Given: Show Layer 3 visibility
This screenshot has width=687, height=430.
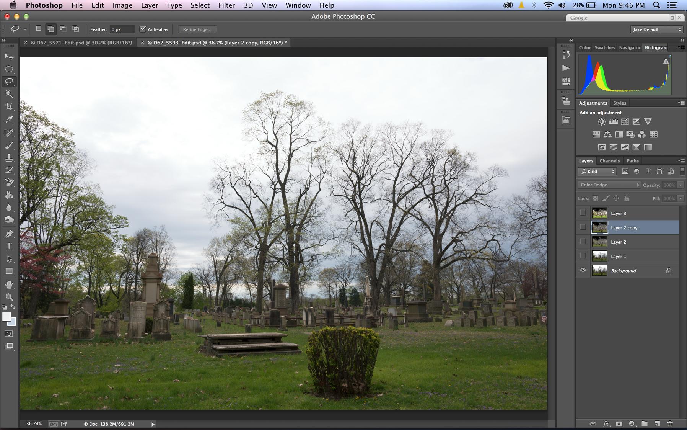Looking at the screenshot, I should [x=583, y=213].
